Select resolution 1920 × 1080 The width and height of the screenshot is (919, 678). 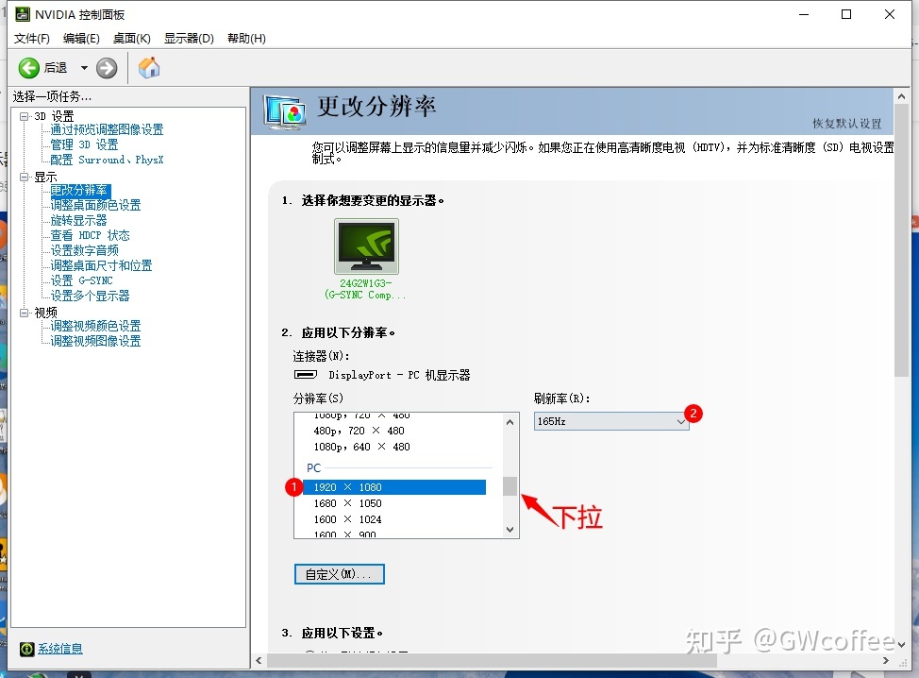[x=394, y=487]
